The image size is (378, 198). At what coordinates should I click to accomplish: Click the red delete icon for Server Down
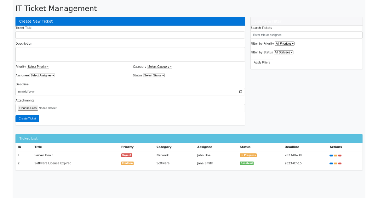(340, 155)
